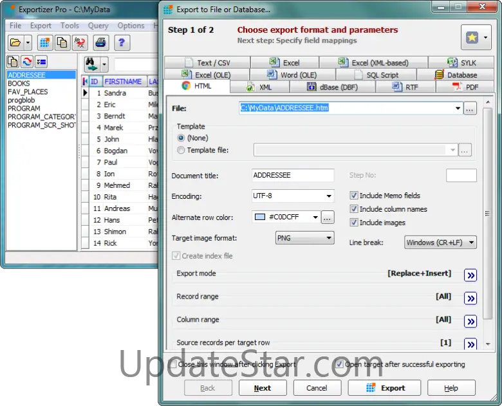Click the favorites star icon button
The width and height of the screenshot is (502, 406).
(x=472, y=38)
